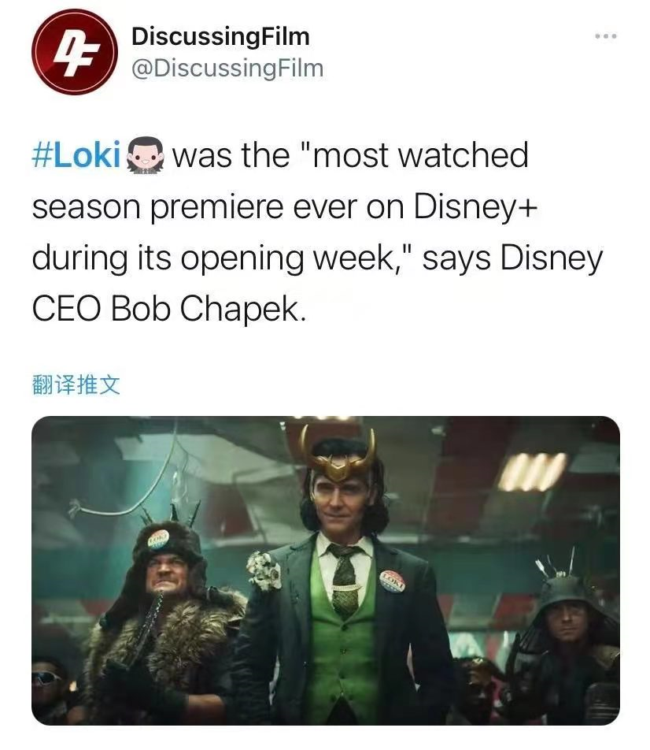Click the LOKI badge on the fur hat

pos(158,539)
